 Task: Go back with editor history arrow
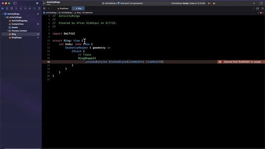(48, 8)
